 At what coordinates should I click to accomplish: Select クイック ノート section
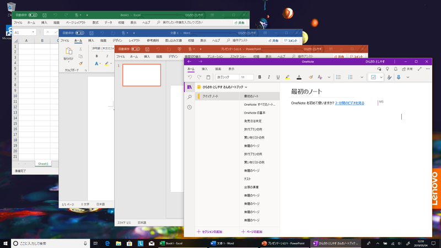217,96
